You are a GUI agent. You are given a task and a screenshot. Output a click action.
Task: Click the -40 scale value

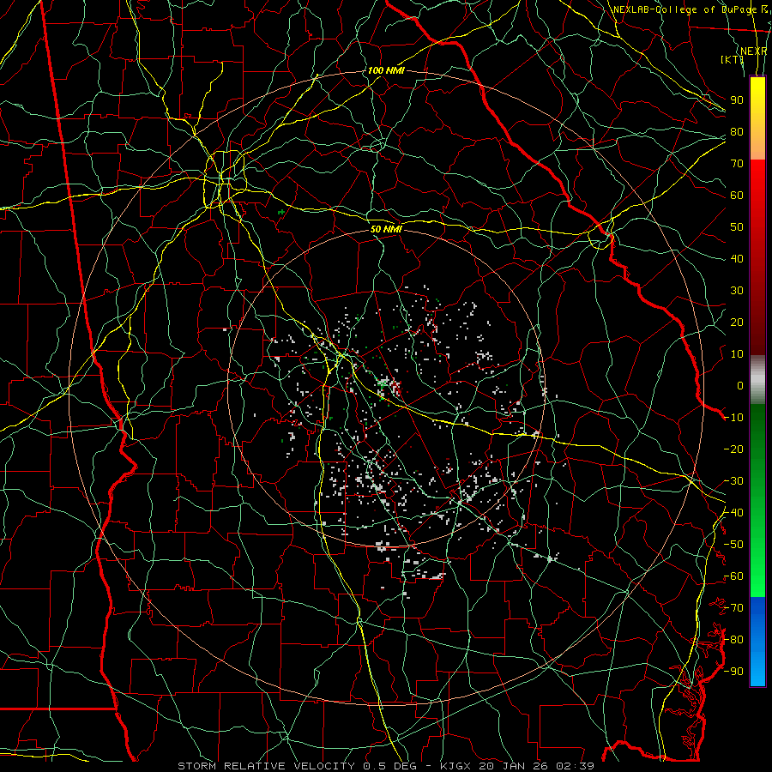(x=733, y=513)
